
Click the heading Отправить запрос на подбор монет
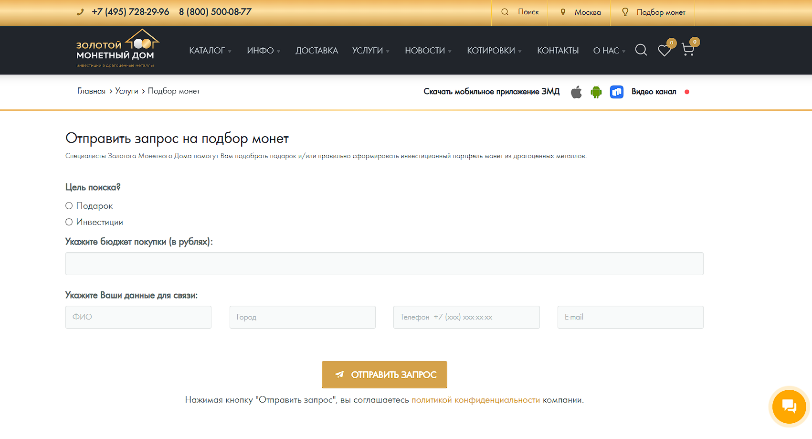(x=177, y=139)
